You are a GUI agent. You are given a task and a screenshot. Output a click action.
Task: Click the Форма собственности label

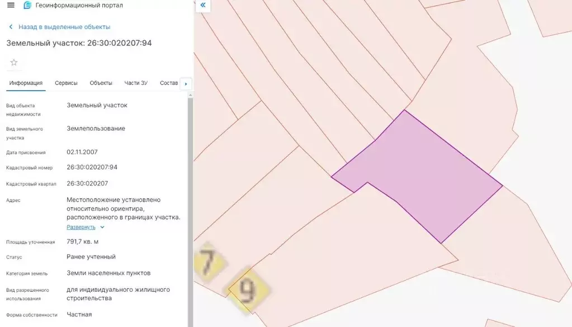pyautogui.click(x=32, y=315)
